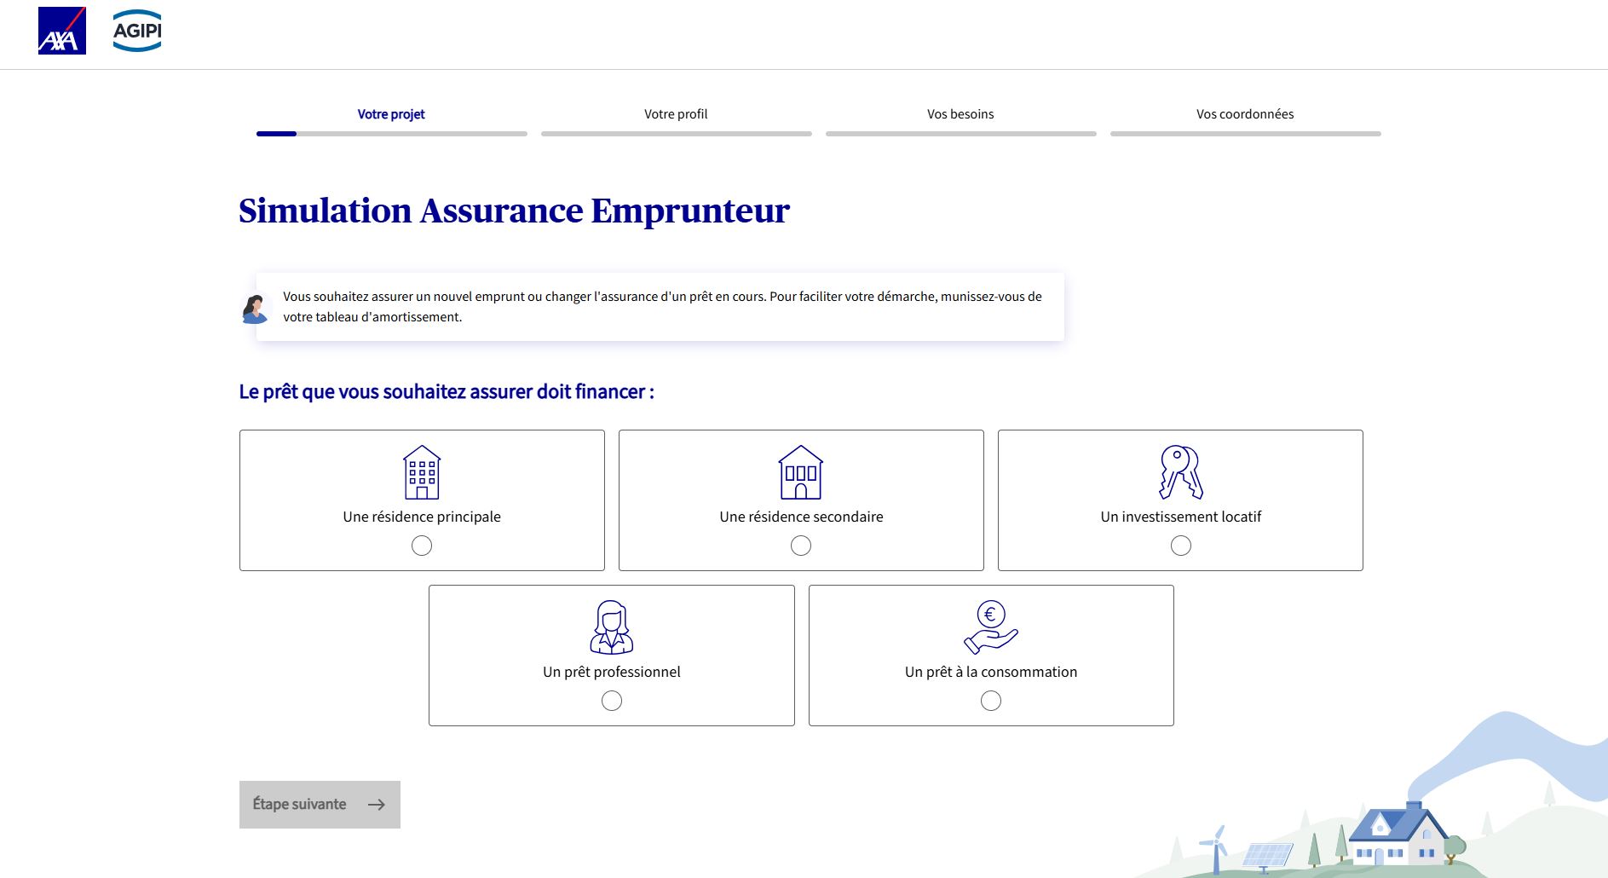
Task: Click the advisor avatar beside the info message
Action: [254, 309]
